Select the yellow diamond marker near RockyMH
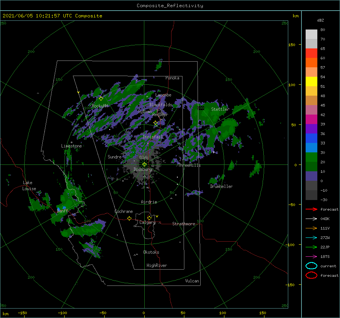Viewport: 340px width, 318px height. pyautogui.click(x=101, y=99)
